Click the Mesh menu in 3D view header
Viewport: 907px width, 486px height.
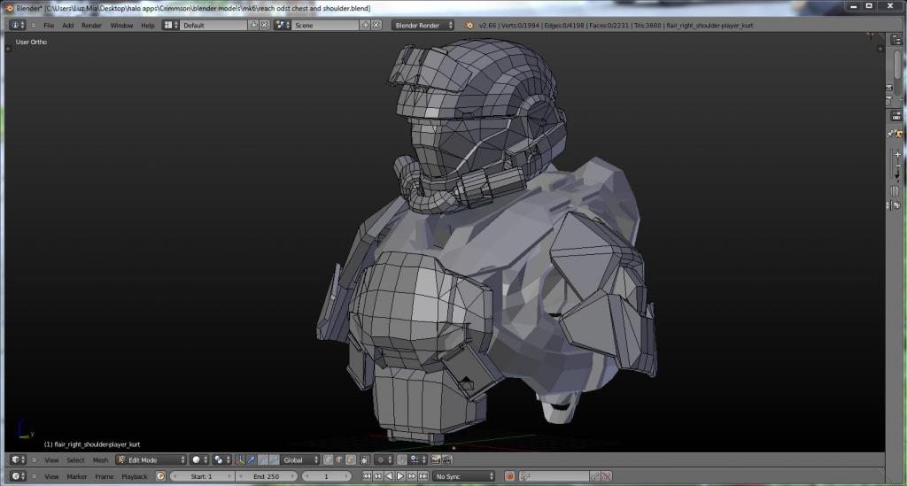(100, 460)
